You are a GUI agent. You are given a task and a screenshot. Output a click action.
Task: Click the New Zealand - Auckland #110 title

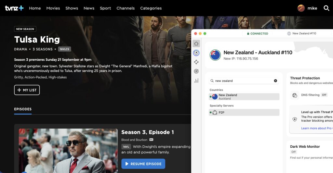[x=258, y=52]
